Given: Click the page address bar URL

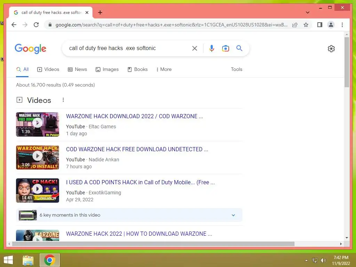Looking at the screenshot, I should point(171,25).
